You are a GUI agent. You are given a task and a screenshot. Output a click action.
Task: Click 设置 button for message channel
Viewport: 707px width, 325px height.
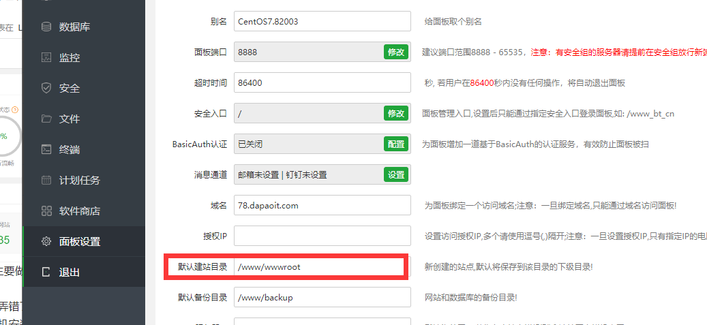tap(396, 174)
